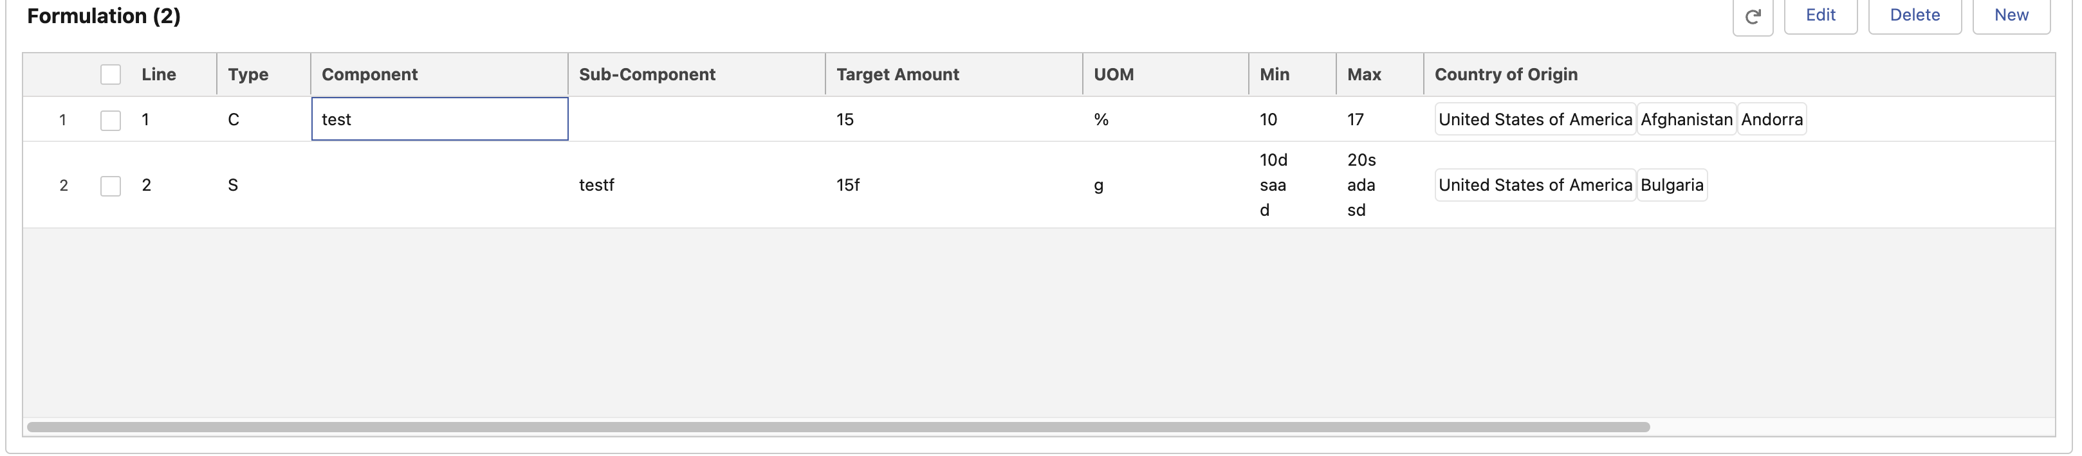Click the Target Amount column header
Image resolution: width=2082 pixels, height=456 pixels.
pyautogui.click(x=897, y=75)
